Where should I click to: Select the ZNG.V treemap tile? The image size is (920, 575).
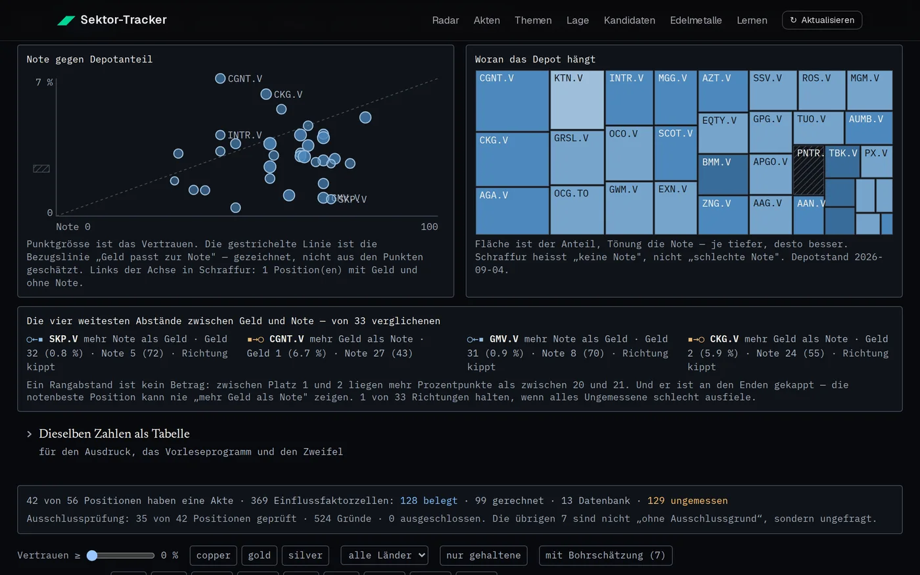(723, 215)
